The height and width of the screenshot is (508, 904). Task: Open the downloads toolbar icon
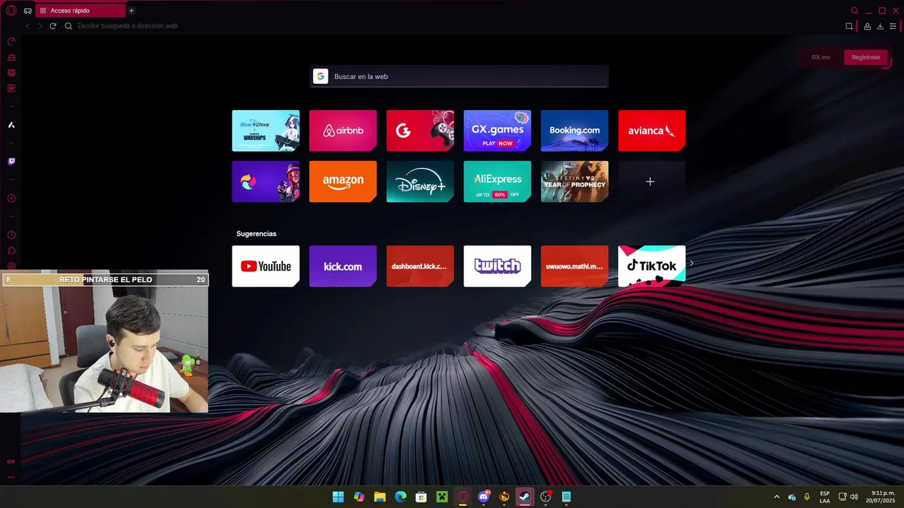coord(880,26)
